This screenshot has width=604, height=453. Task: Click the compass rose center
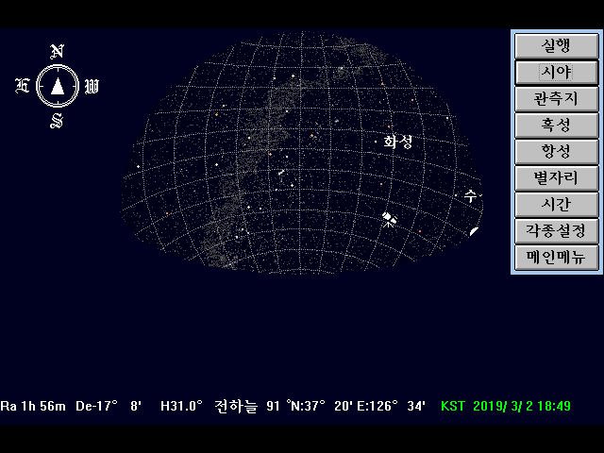(x=58, y=86)
